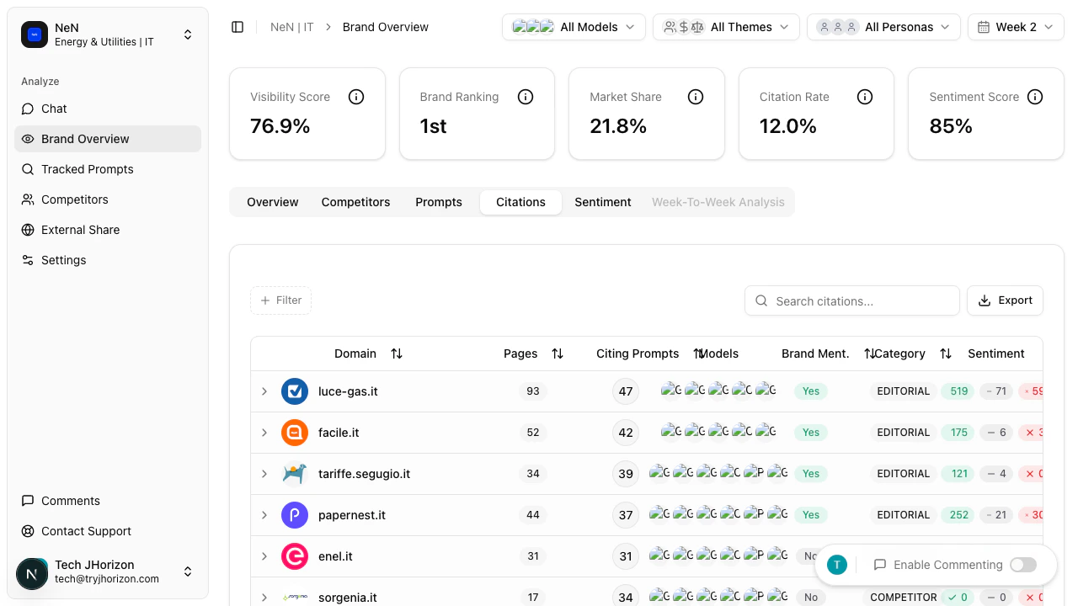Select Tracked Prompts in the sidebar
Image resolution: width=1078 pixels, height=606 pixels.
tap(88, 169)
